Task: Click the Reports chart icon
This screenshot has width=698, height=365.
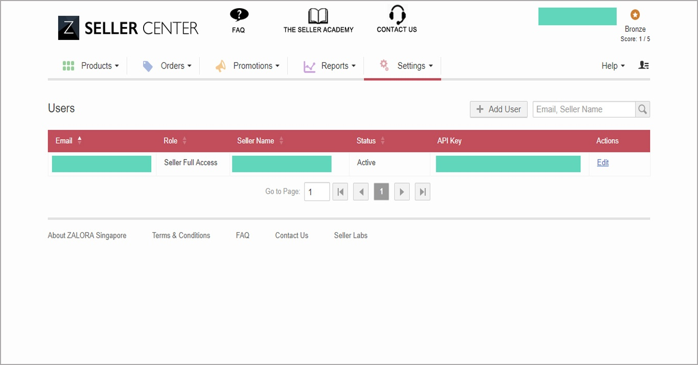Action: pyautogui.click(x=309, y=66)
